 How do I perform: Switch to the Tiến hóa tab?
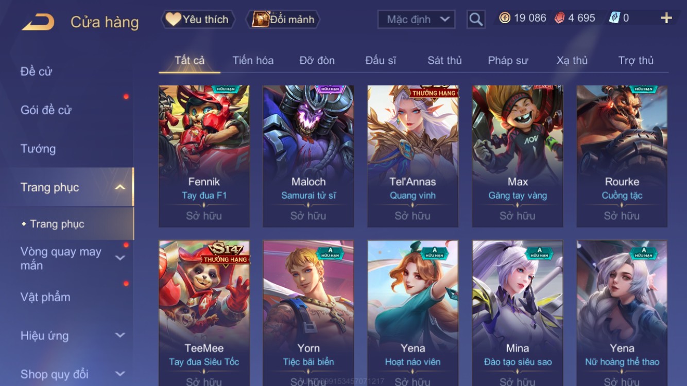[253, 60]
